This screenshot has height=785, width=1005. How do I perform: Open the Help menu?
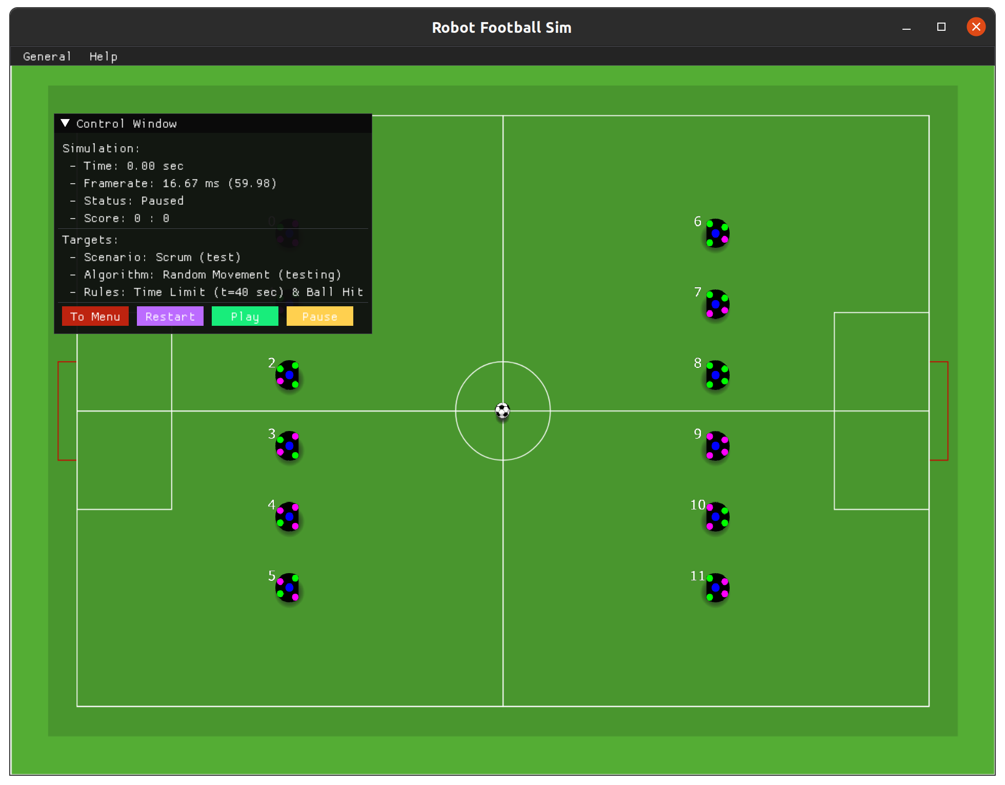pos(103,56)
